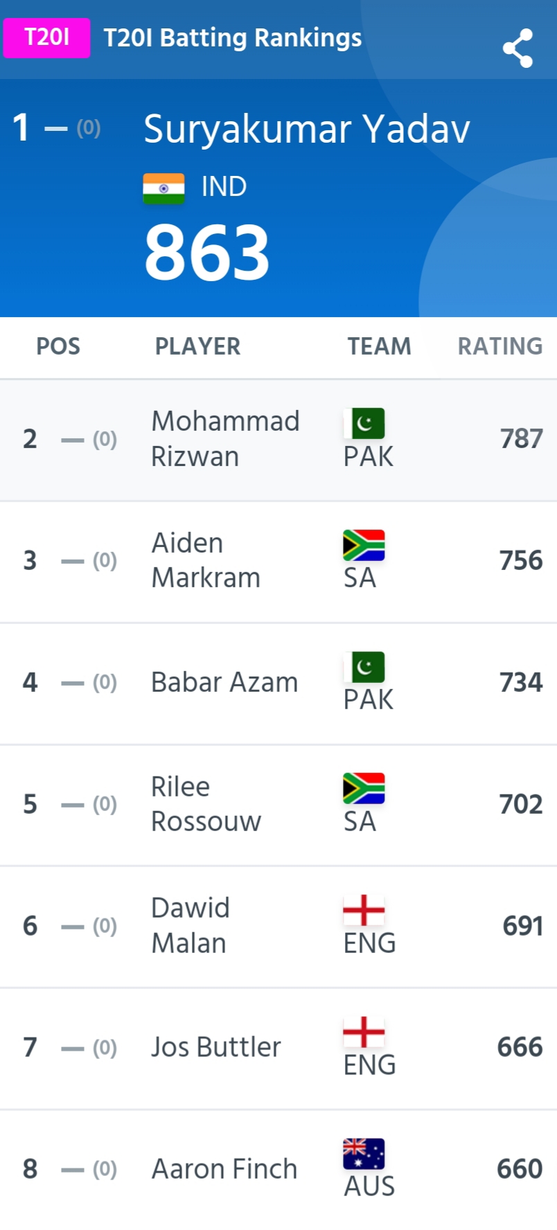The width and height of the screenshot is (557, 1230).
Task: Select Mohammad Rizwan player name
Action: (x=225, y=439)
